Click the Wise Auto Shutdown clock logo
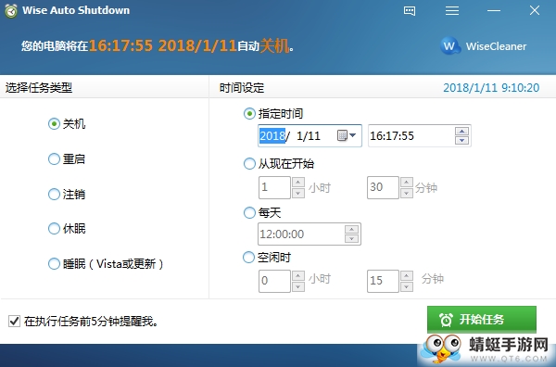 coord(11,10)
